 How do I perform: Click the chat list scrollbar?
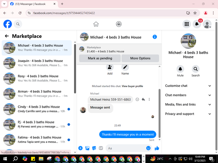pos(75,68)
